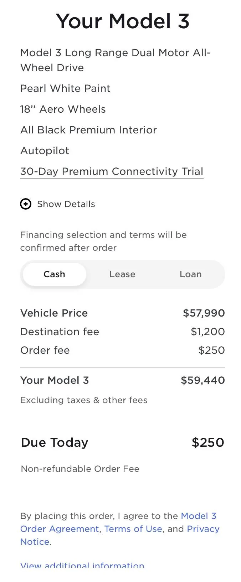Click the Your Model 3 total $59,440
Viewport: 241px width, 582px height.
click(202, 381)
